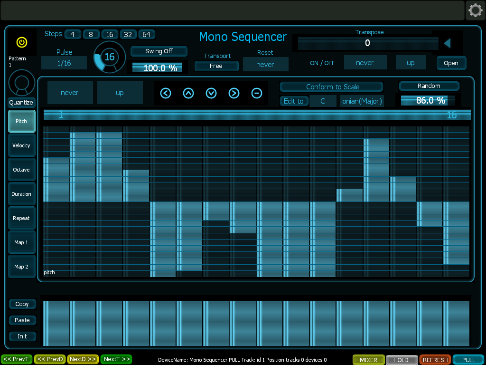Click the Random button
Viewport: 486px width, 365px height.
(x=429, y=86)
